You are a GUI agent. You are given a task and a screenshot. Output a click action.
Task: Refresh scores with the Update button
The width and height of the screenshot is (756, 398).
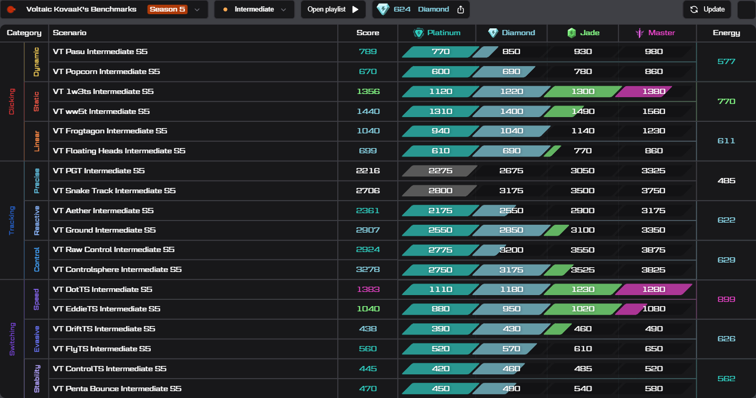(707, 9)
